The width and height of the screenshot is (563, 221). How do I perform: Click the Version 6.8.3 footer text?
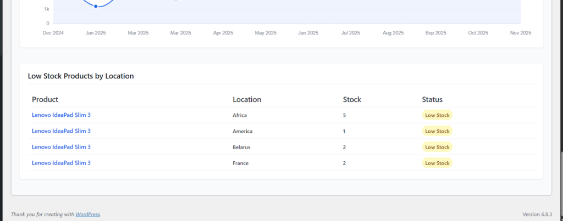pos(537,214)
